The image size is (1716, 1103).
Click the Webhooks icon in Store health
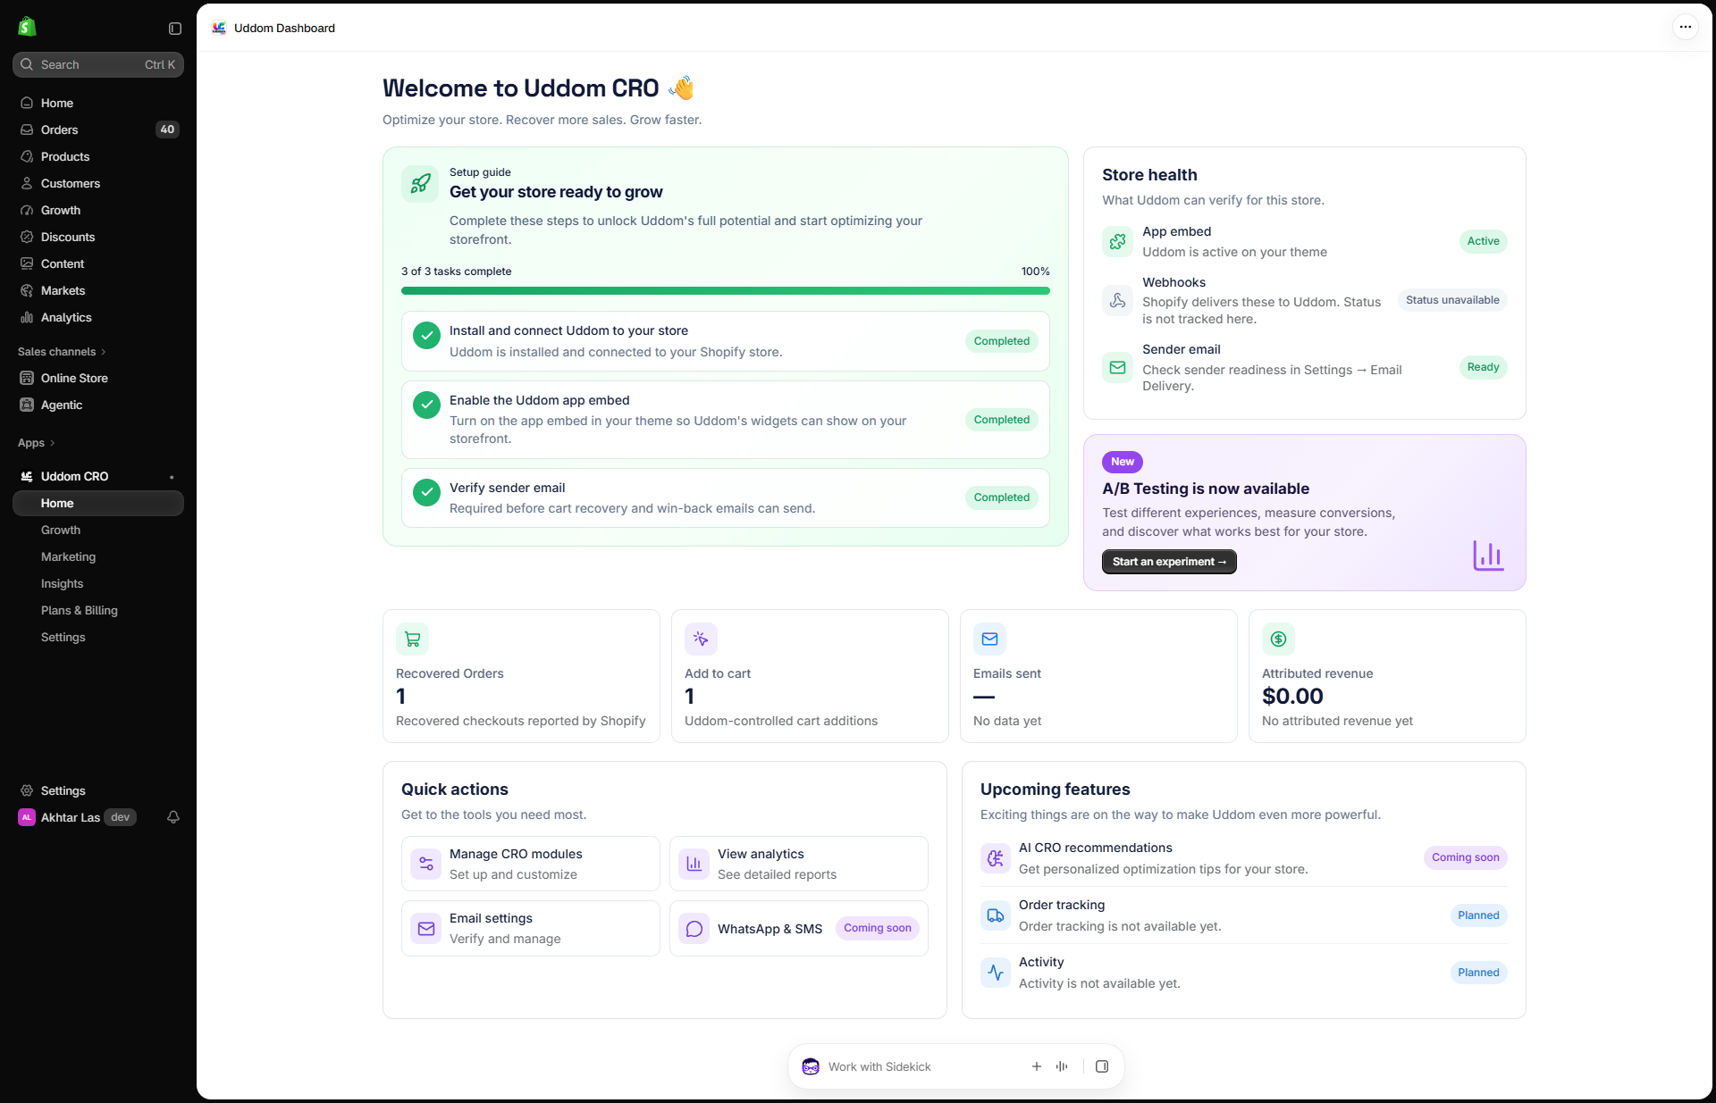(x=1118, y=301)
